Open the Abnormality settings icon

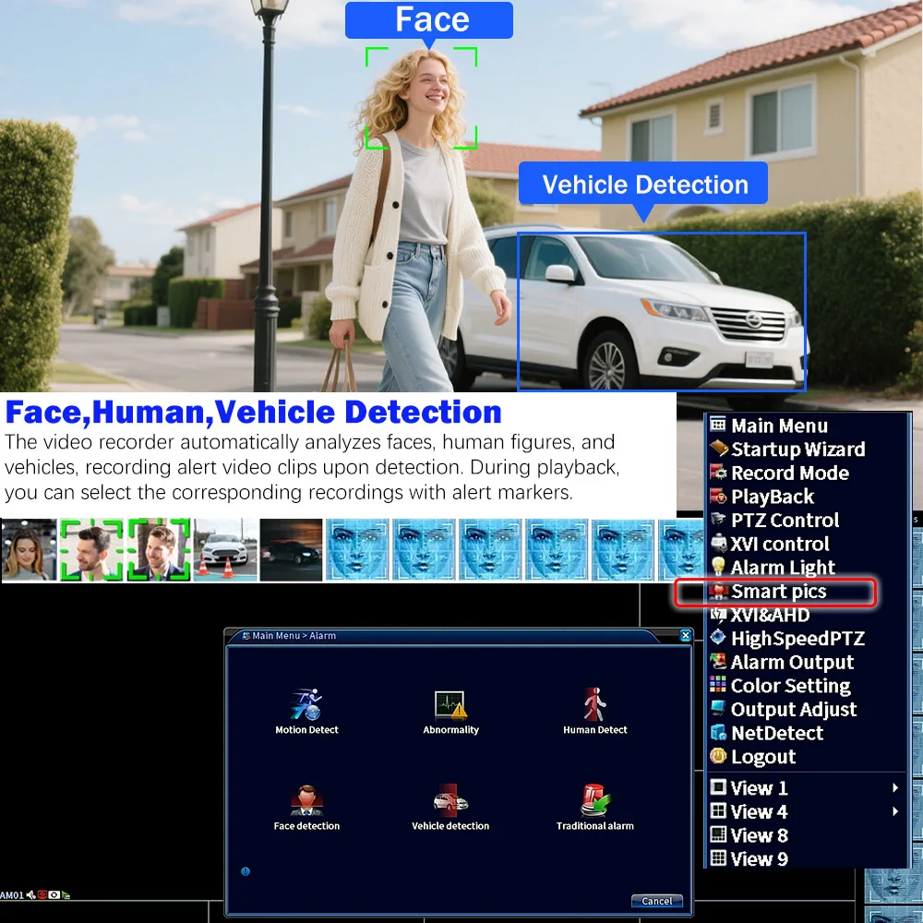450,704
